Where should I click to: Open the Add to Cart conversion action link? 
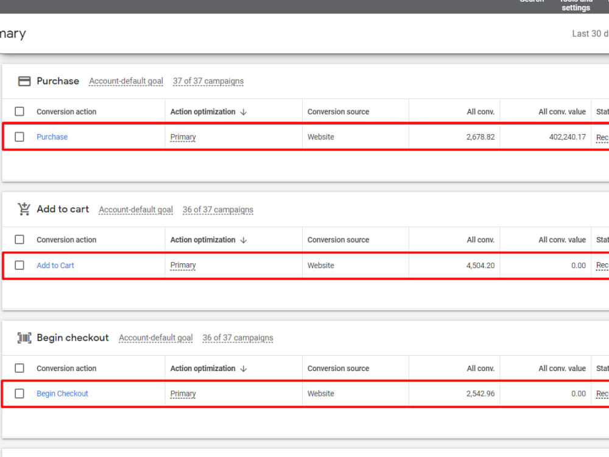55,266
